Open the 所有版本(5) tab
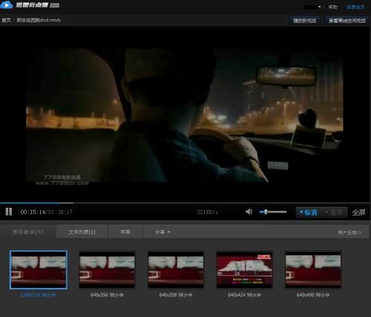The image size is (371, 317). pos(28,232)
